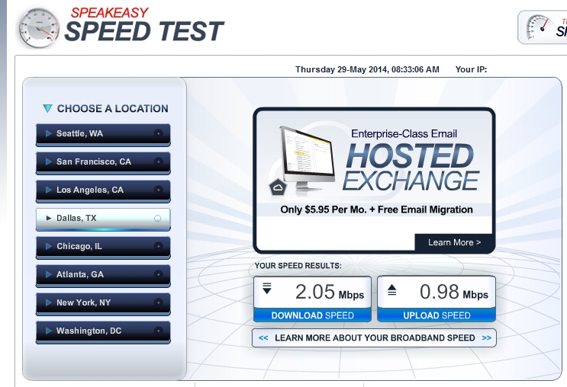Open Learn More About Your Broadband Speed
This screenshot has width=567, height=387.
pyautogui.click(x=374, y=337)
